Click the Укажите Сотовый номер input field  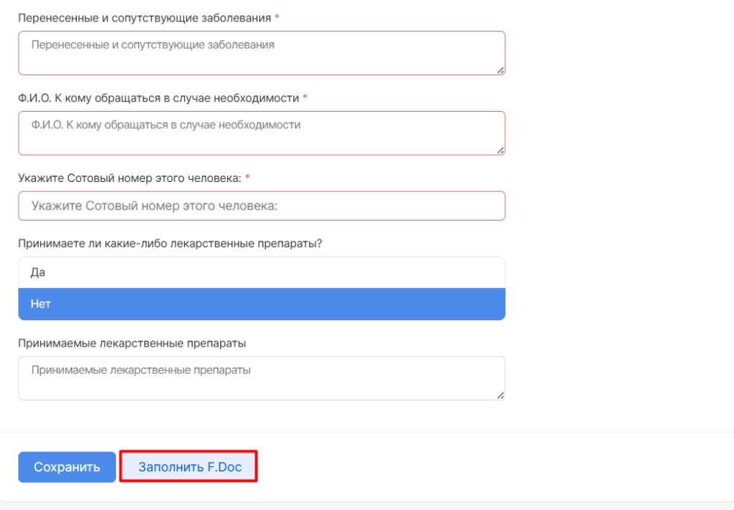pos(262,206)
